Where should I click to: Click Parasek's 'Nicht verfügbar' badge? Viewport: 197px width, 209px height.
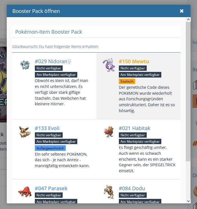point(49,195)
